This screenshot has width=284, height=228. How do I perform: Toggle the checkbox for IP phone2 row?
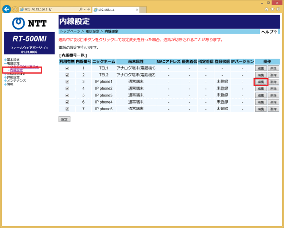(x=67, y=88)
